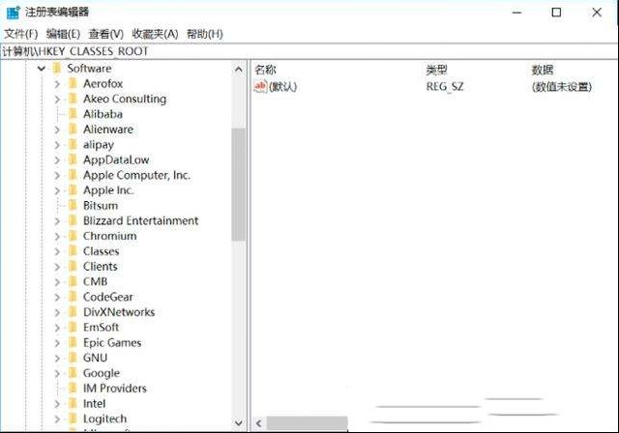Expand the Apple Inc. key

[x=57, y=190]
